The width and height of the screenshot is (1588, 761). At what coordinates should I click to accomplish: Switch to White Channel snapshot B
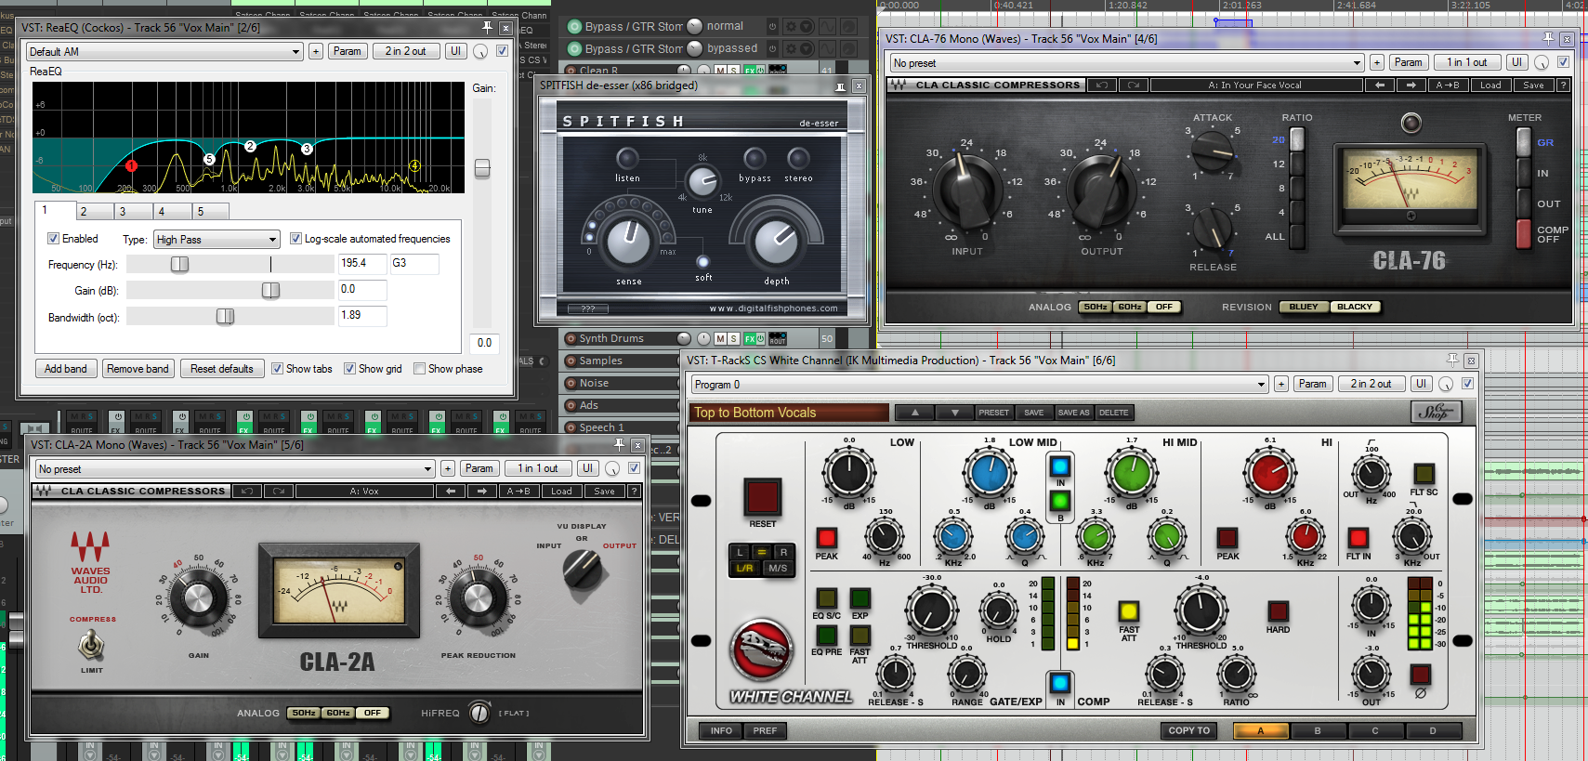click(x=1317, y=730)
